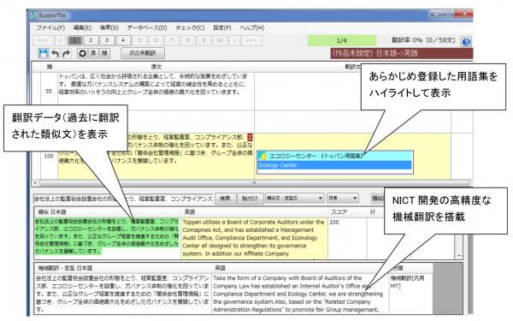Click the toolbar button next to refresh icon
Screen dimensions: 513x321
click(93, 53)
